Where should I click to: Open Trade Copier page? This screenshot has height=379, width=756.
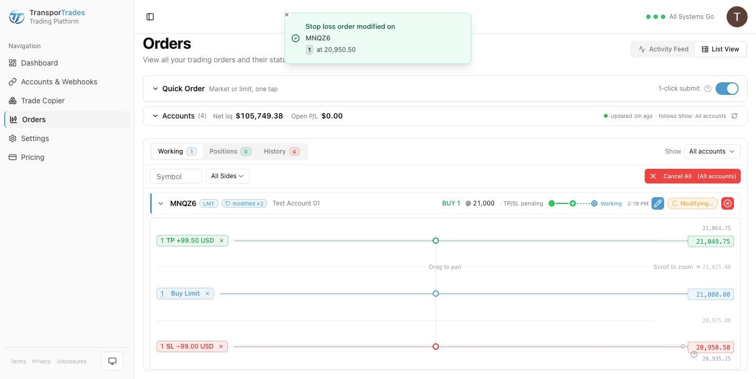pos(67,101)
